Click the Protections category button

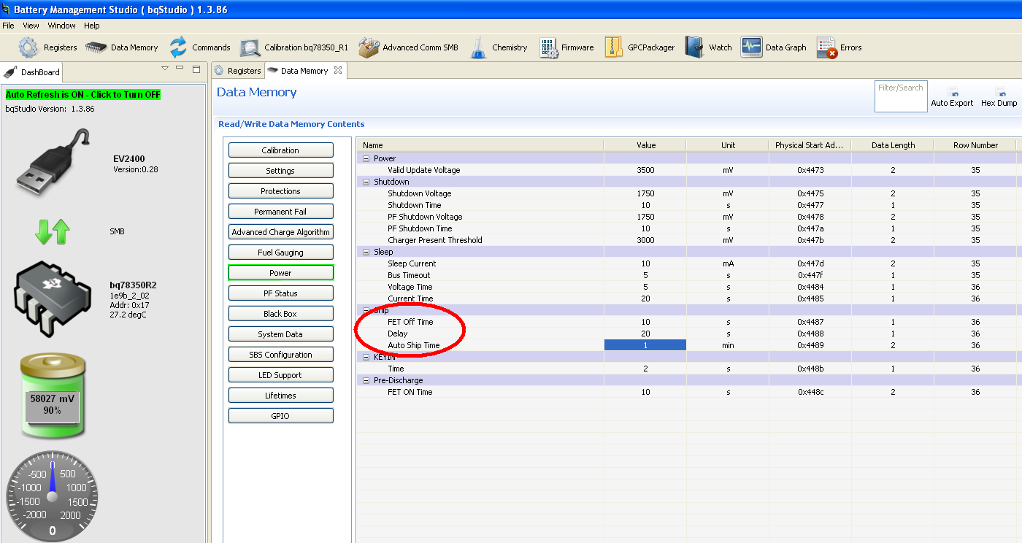tap(281, 191)
